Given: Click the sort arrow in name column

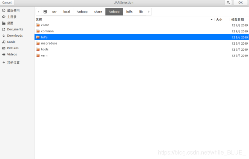Looking at the screenshot, I should coord(212,19).
